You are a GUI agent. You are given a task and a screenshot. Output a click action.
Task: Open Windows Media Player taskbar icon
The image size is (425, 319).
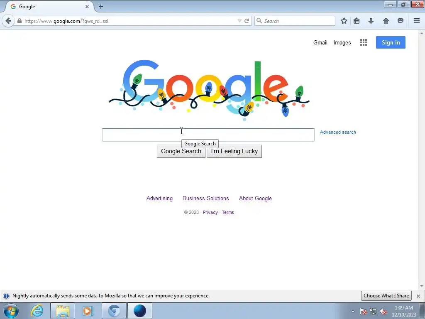(x=87, y=311)
